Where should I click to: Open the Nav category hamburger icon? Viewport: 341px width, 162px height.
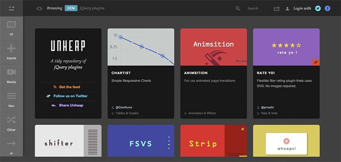[12, 96]
